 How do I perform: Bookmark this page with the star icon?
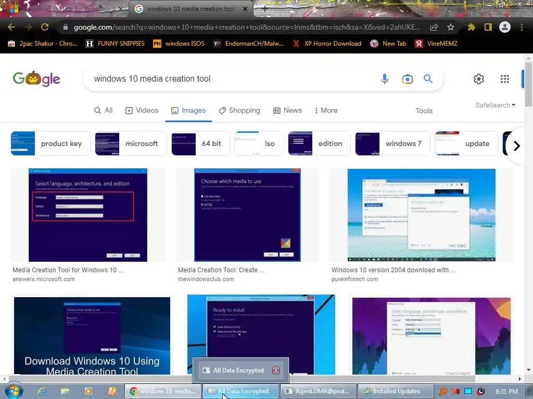coord(451,27)
